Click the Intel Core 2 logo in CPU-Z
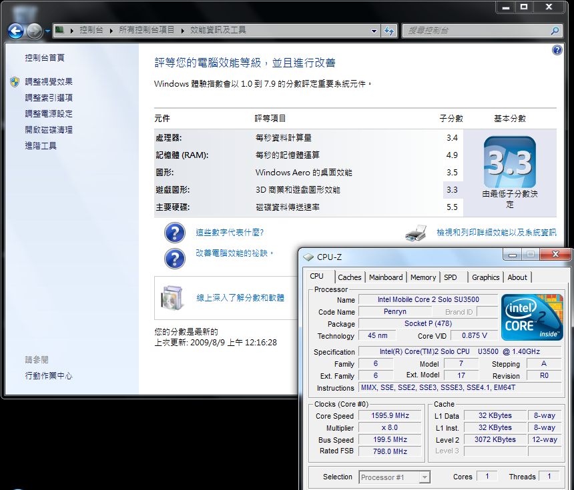This screenshot has height=490, width=574. pos(532,317)
